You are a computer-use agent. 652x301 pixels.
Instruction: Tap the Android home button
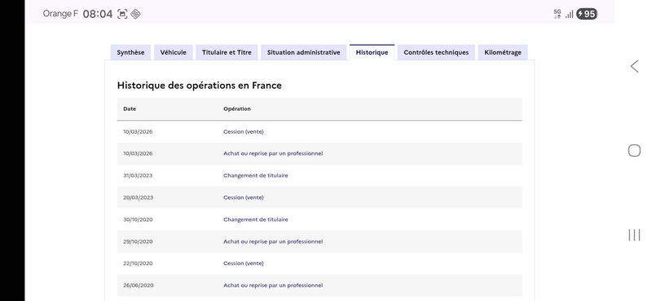634,150
